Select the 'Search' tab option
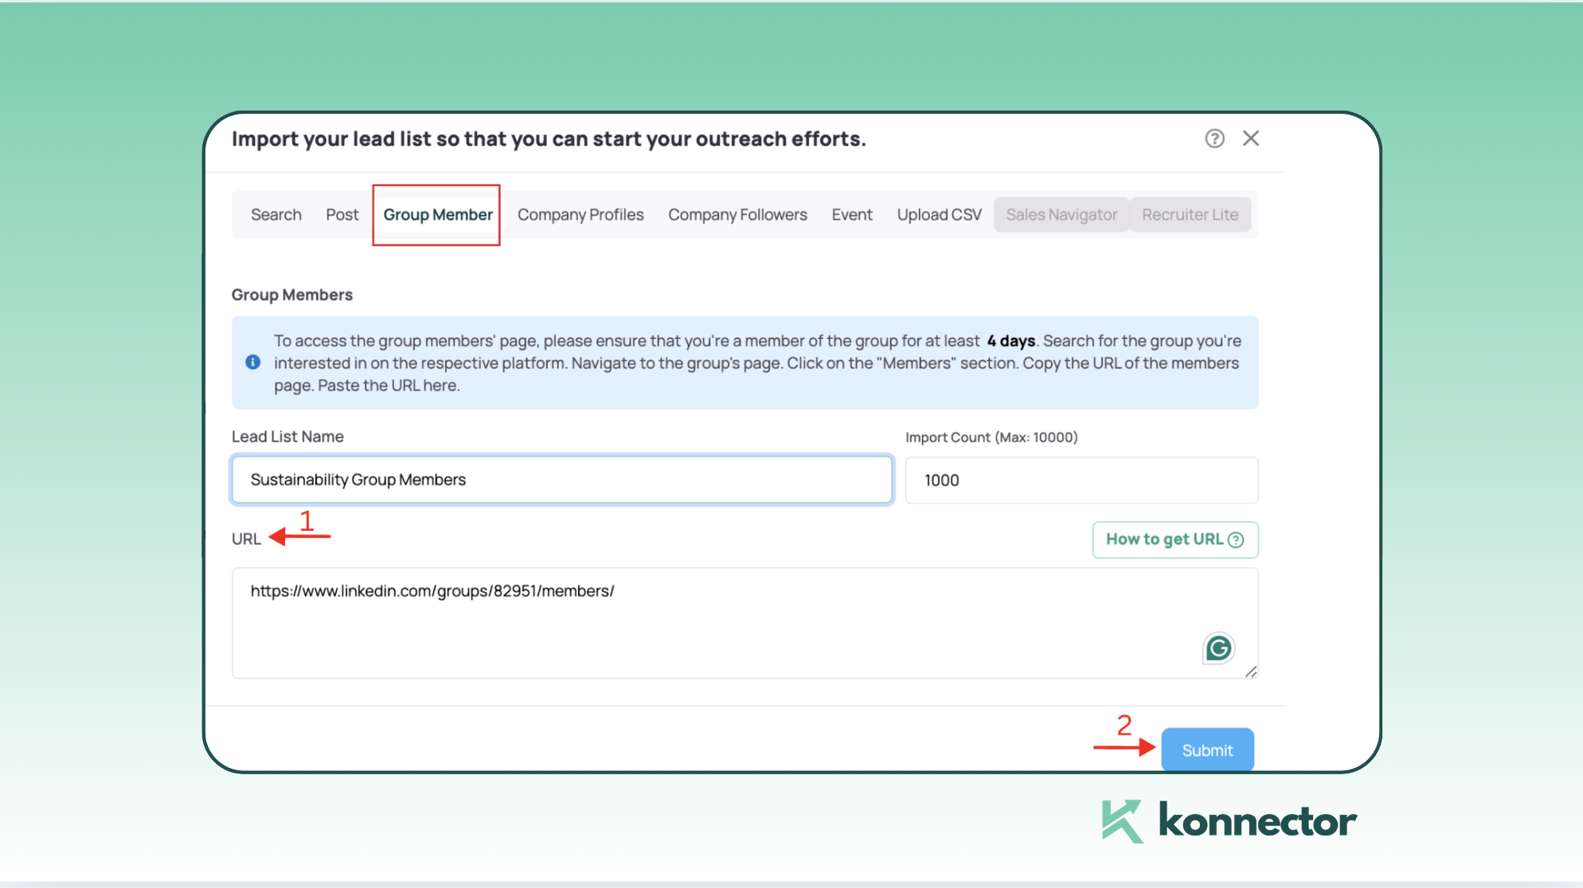 [x=275, y=214]
